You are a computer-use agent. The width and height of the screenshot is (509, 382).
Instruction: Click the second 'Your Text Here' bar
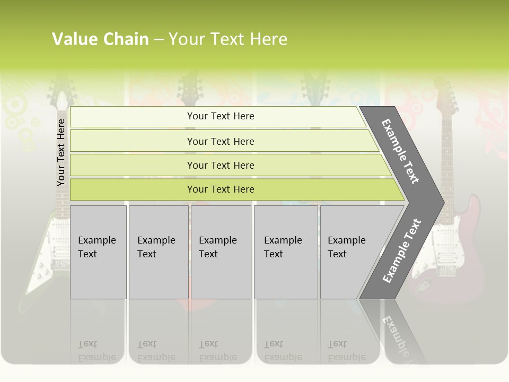pyautogui.click(x=220, y=141)
